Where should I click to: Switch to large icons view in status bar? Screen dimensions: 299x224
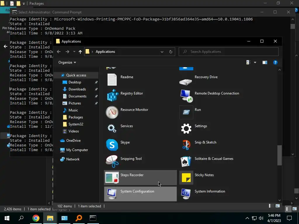coord(278,206)
